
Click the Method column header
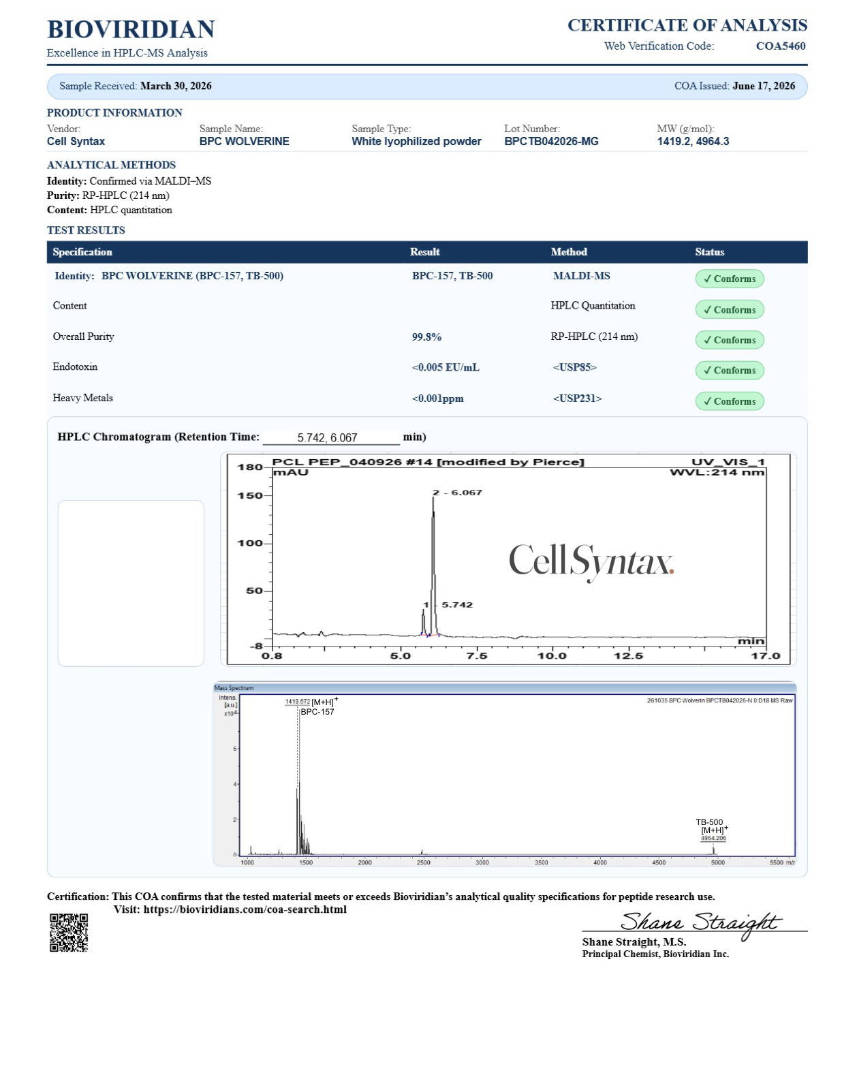click(x=569, y=252)
